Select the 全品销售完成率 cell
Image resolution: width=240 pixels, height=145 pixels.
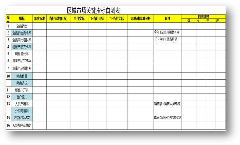pyautogui.click(x=22, y=33)
